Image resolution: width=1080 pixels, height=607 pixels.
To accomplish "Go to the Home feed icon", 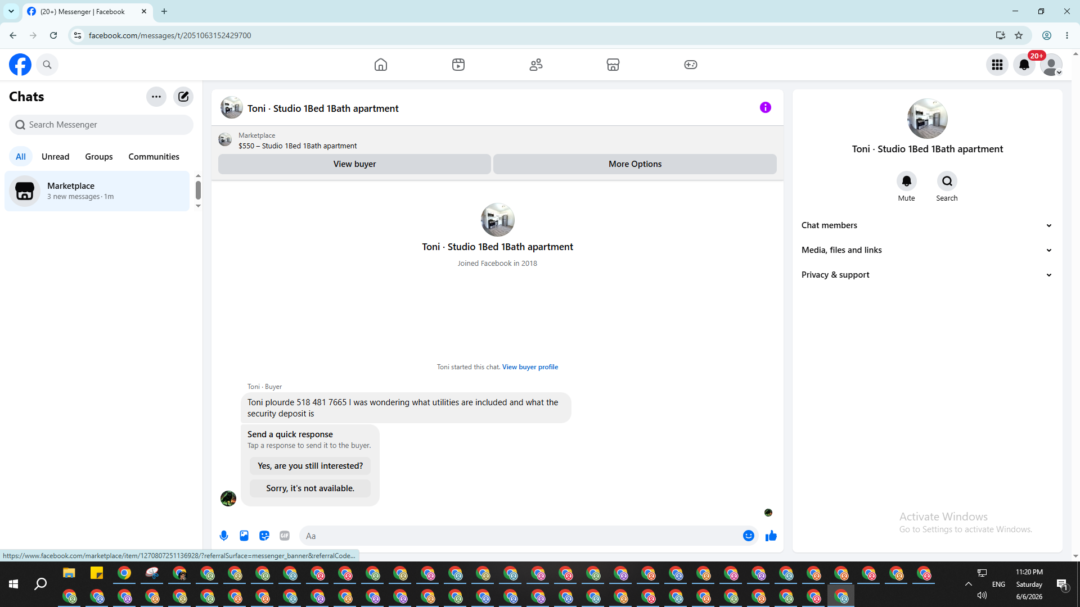I will coord(381,65).
